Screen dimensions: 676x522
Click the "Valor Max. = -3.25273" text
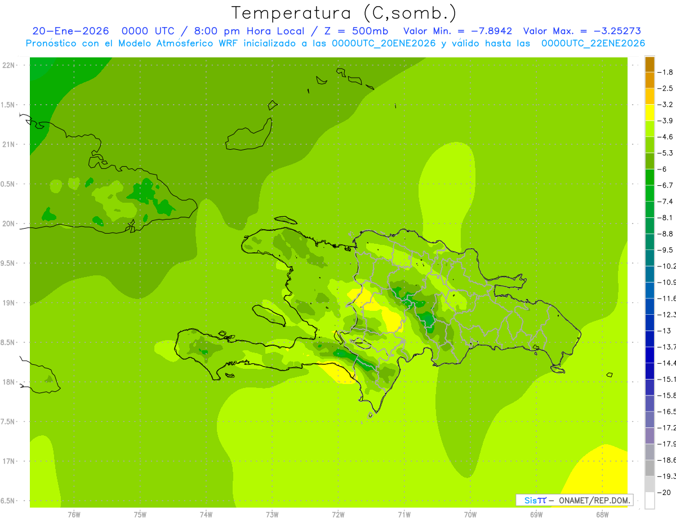point(582,31)
